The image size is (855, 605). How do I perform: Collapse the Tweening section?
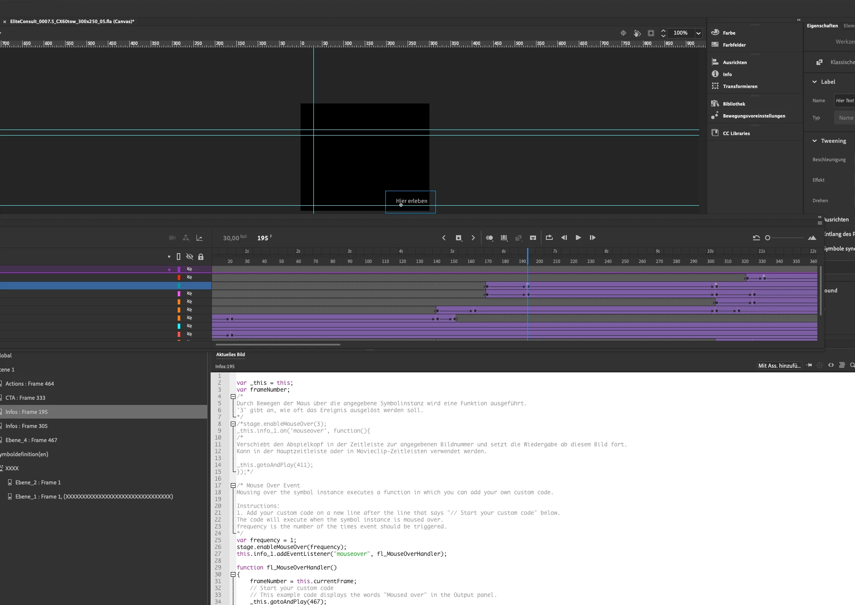[x=814, y=141]
